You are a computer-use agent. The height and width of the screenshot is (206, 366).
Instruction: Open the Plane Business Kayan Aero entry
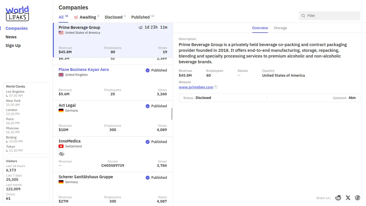coord(84,70)
